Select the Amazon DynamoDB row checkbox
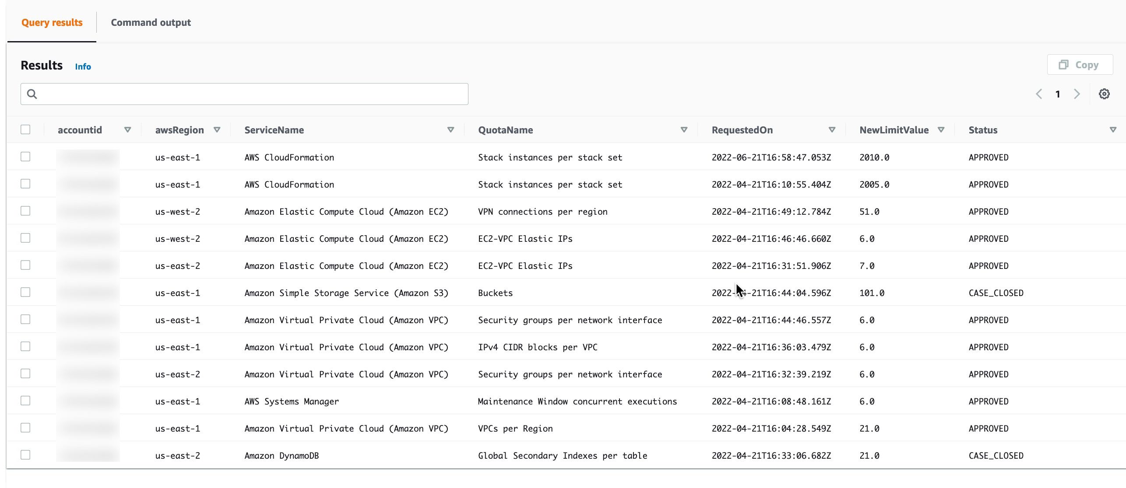The height and width of the screenshot is (488, 1126). click(25, 455)
